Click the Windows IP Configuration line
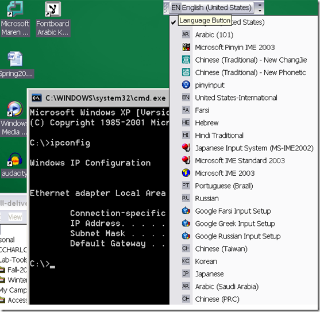The height and width of the screenshot is (312, 320). [x=90, y=163]
